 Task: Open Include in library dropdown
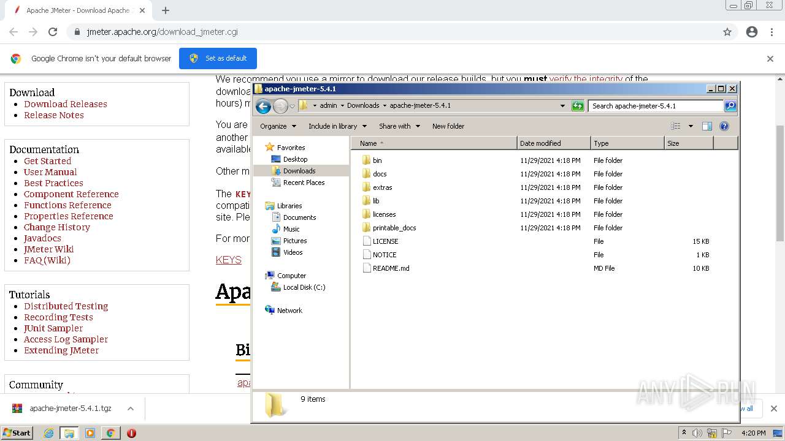coord(337,126)
